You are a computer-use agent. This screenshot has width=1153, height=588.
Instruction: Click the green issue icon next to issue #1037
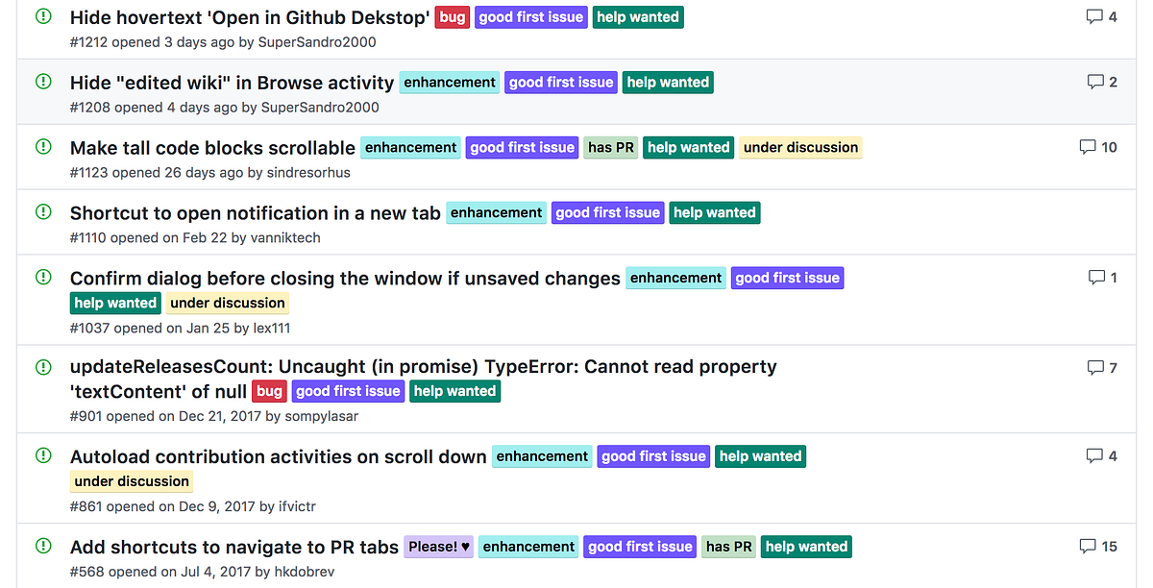[x=43, y=278]
